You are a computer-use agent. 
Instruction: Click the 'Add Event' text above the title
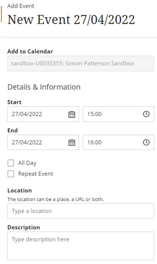[21, 6]
